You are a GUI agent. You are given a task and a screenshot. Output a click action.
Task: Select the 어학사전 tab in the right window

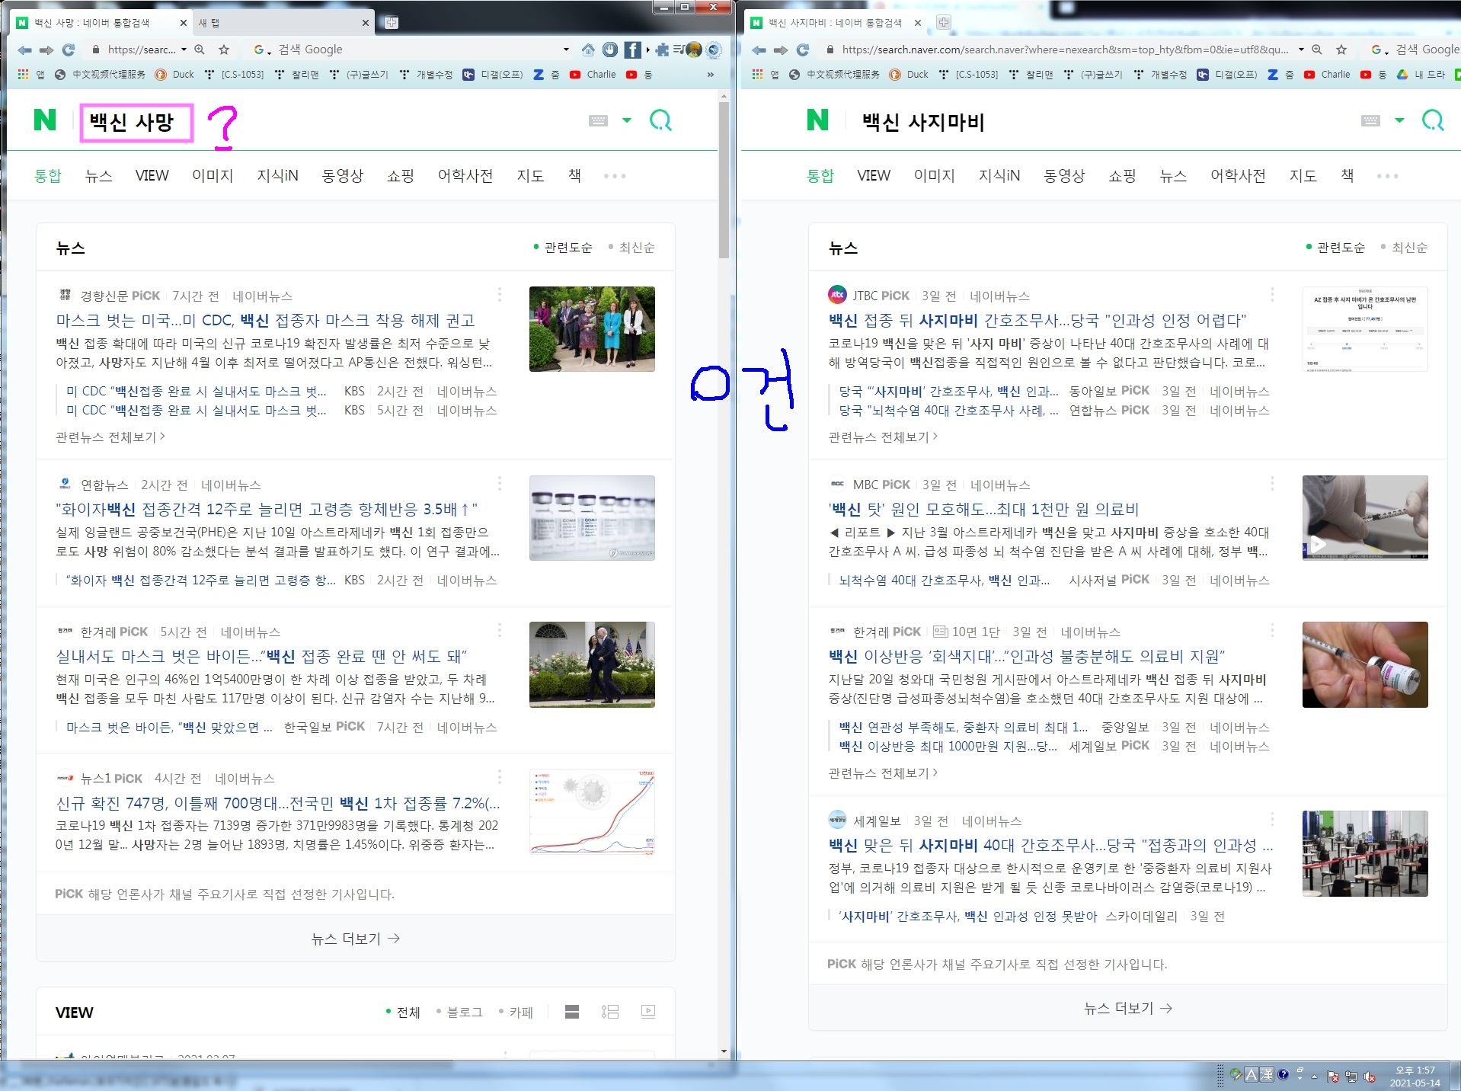tap(1238, 176)
